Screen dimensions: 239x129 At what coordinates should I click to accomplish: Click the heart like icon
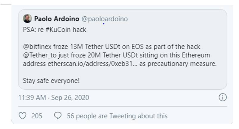[22, 116]
